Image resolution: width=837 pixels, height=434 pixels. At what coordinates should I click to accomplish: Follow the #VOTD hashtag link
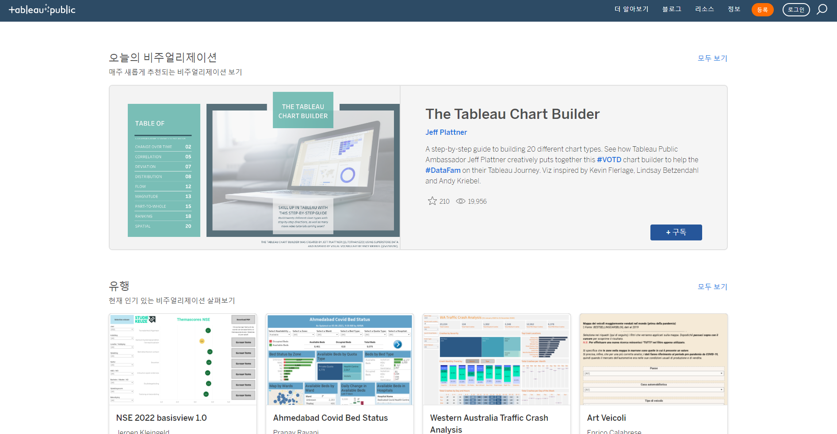point(609,160)
